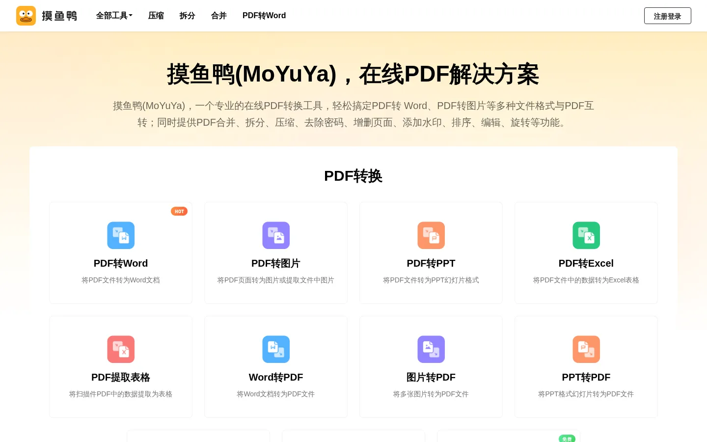707x442 pixels.
Task: Click the red PDF提取表格 icon
Action: [x=121, y=349]
